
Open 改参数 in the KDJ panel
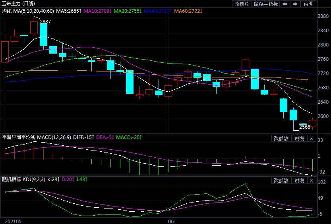(x=281, y=180)
